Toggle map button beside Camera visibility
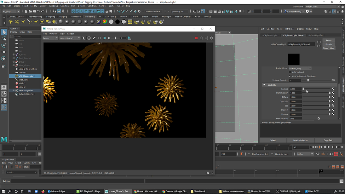This screenshot has width=345, height=194. coord(333,89)
